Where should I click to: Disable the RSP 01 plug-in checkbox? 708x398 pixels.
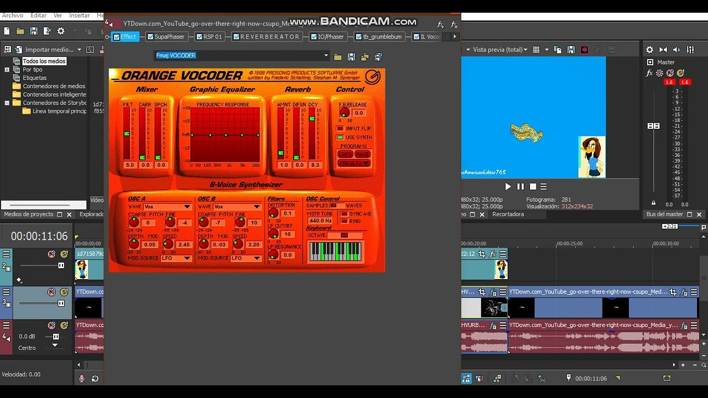[x=200, y=37]
